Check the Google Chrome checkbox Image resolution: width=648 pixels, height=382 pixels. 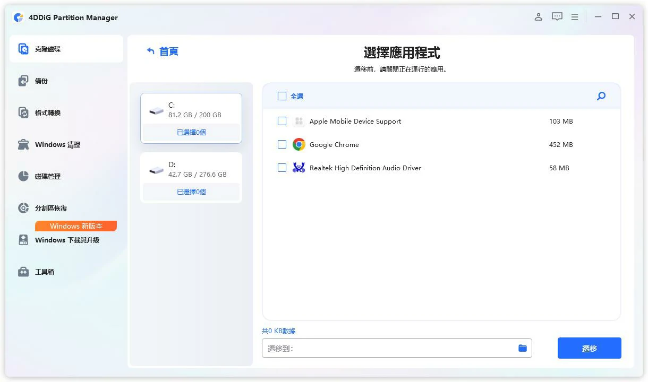pyautogui.click(x=282, y=144)
